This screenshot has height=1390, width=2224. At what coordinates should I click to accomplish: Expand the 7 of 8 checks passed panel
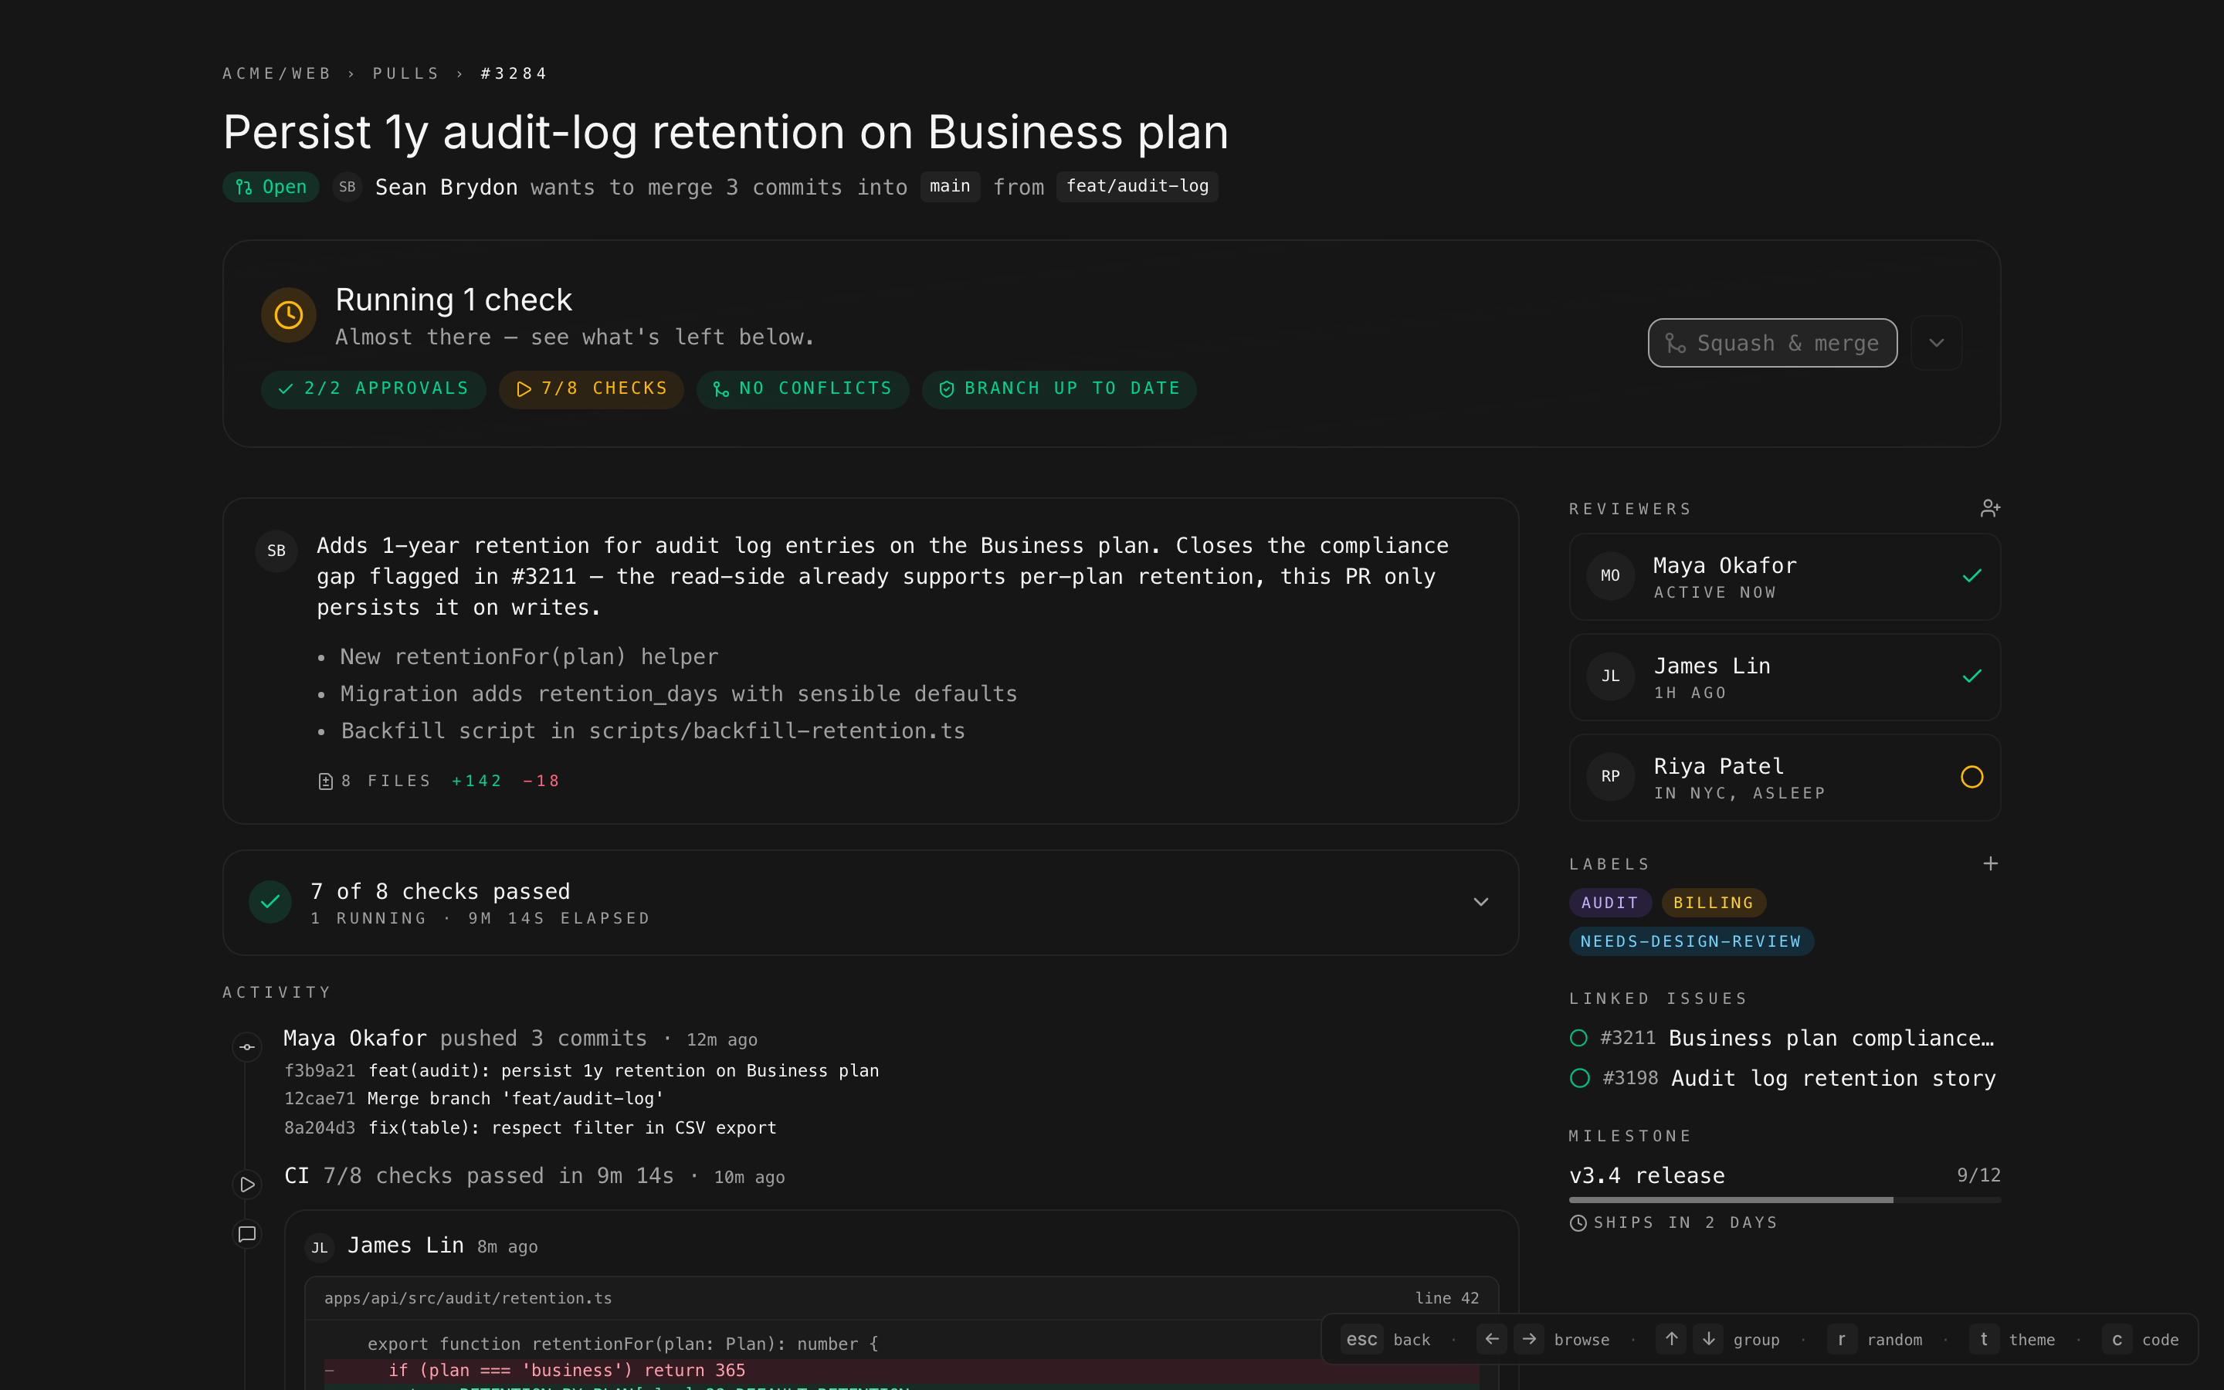tap(1480, 902)
